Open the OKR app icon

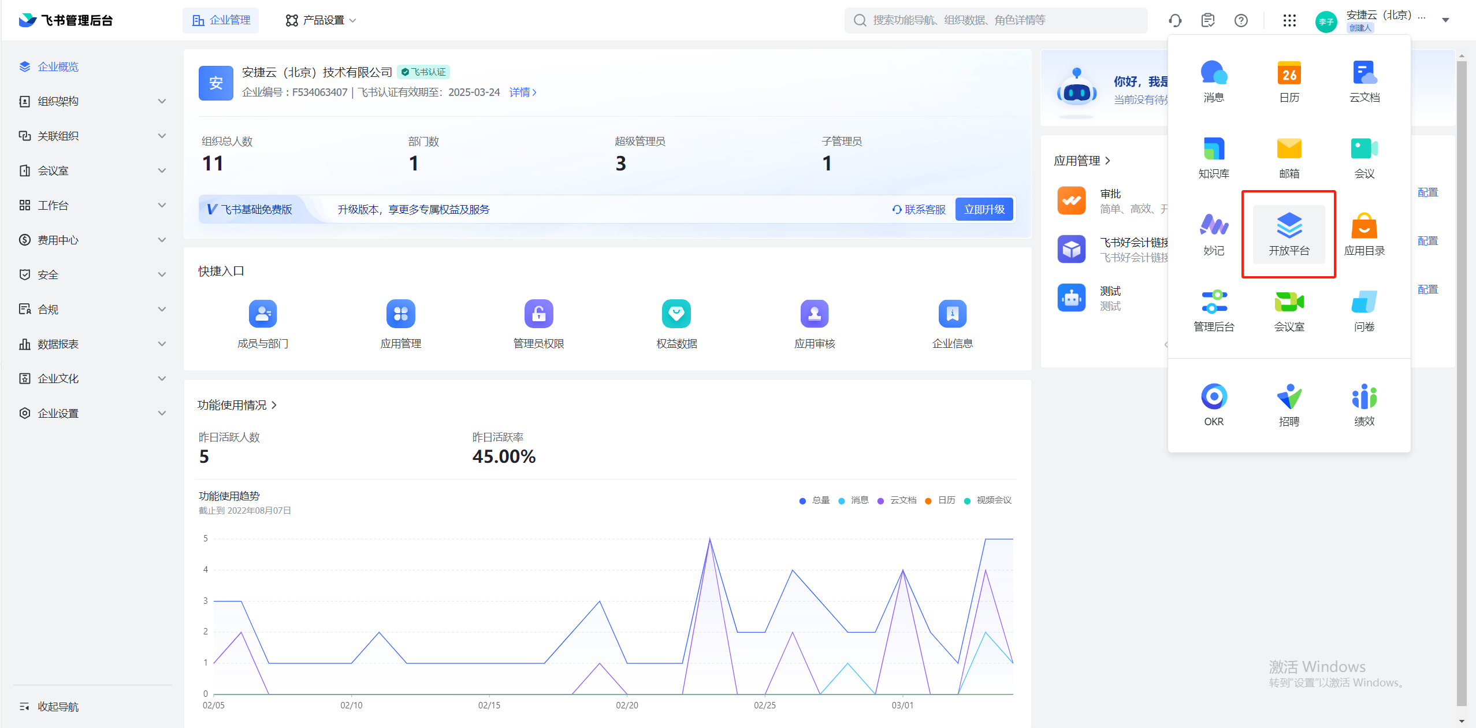[1214, 405]
